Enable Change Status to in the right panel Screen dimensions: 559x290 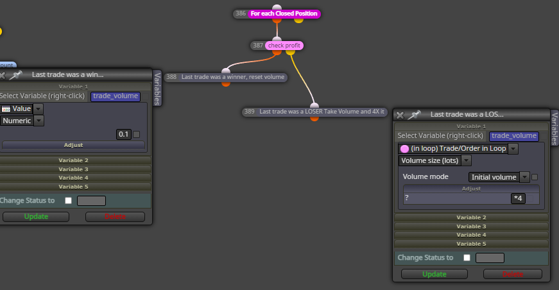[x=467, y=257]
